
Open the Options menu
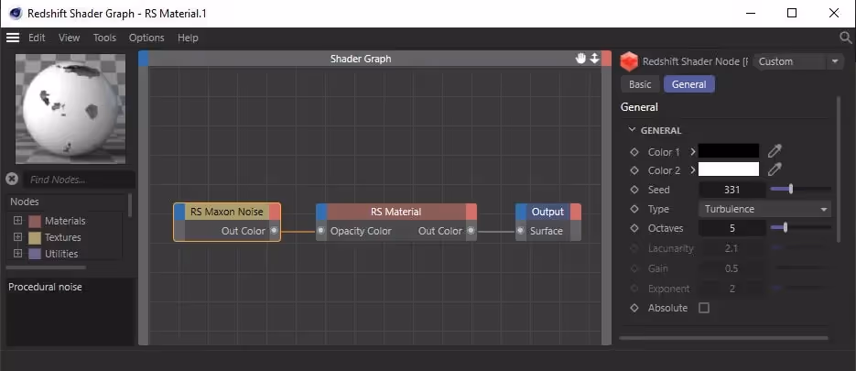146,38
